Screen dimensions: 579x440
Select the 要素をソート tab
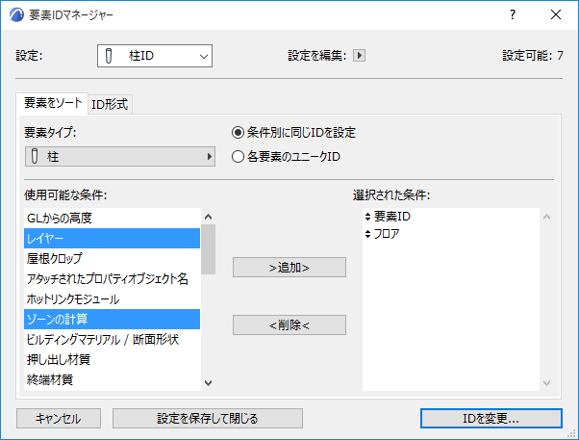coord(52,103)
